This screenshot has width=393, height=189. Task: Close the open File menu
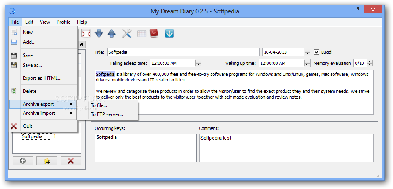point(15,22)
